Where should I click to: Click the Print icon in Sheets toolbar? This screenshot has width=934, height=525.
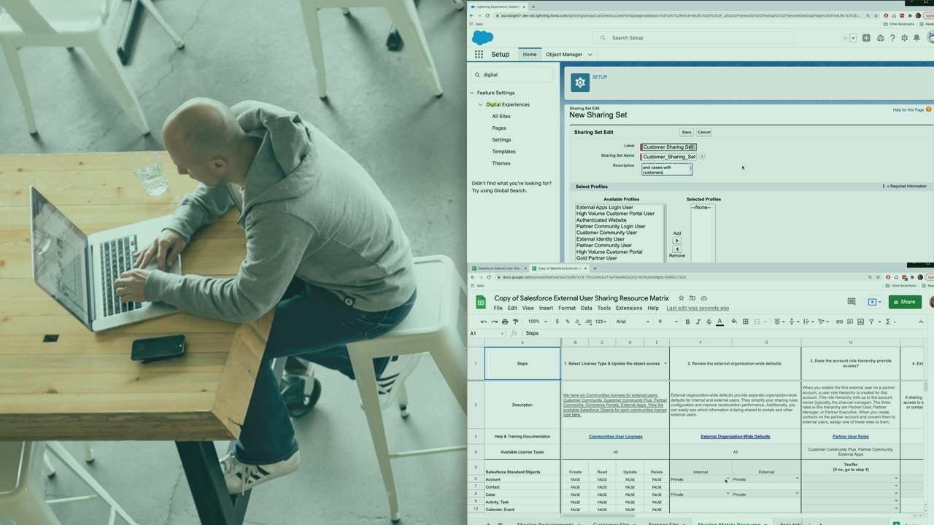tap(505, 322)
